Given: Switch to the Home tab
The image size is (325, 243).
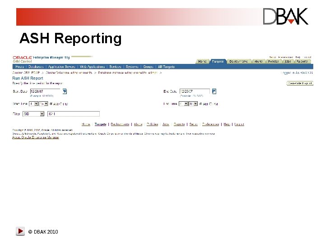Looking at the screenshot, I should (202, 61).
